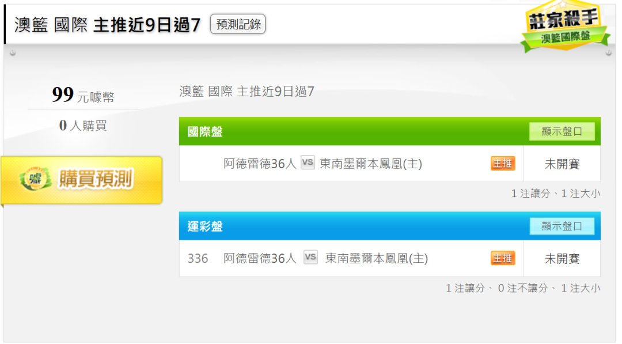This screenshot has width=622, height=344.
Task: Select the blue 運彩盤 section header
Action: tap(346, 226)
